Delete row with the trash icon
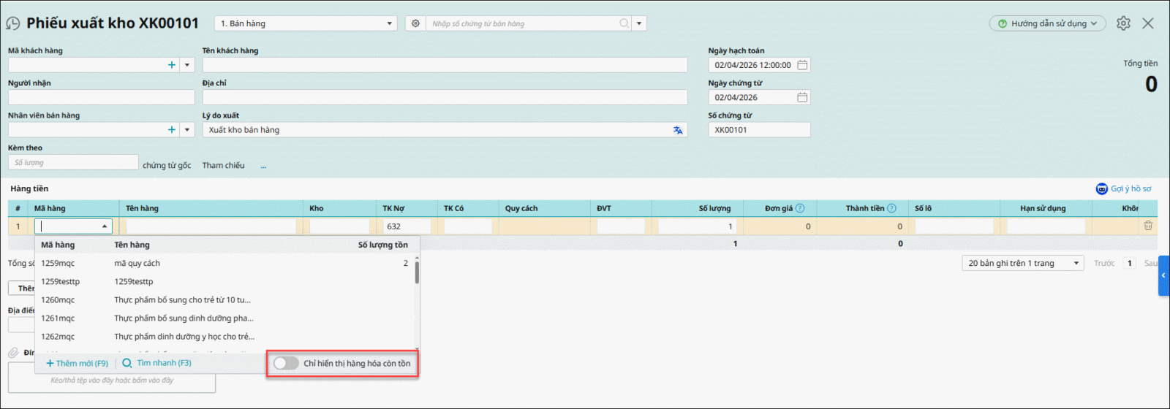Viewport: 1170px width, 409px height. (x=1148, y=226)
